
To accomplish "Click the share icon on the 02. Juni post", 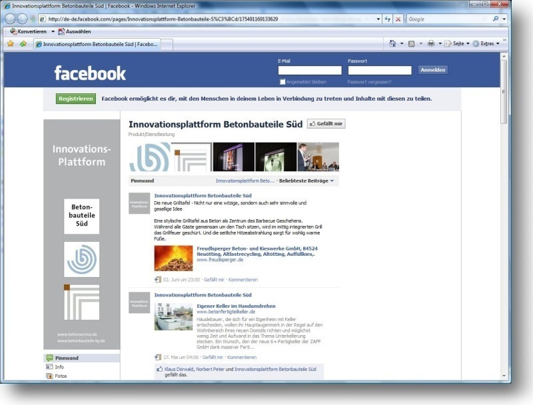I will (x=158, y=280).
